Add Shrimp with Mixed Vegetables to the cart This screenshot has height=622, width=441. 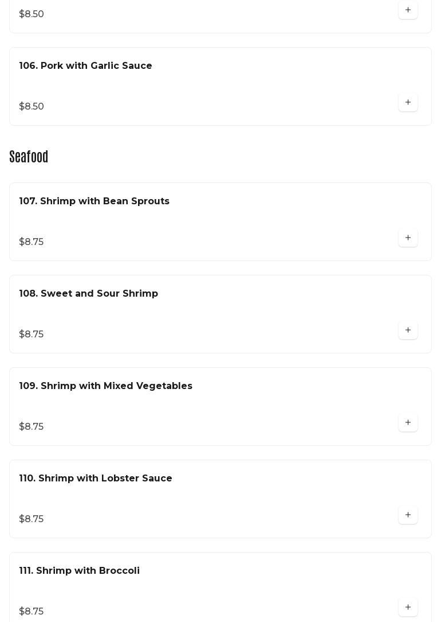[x=408, y=422]
